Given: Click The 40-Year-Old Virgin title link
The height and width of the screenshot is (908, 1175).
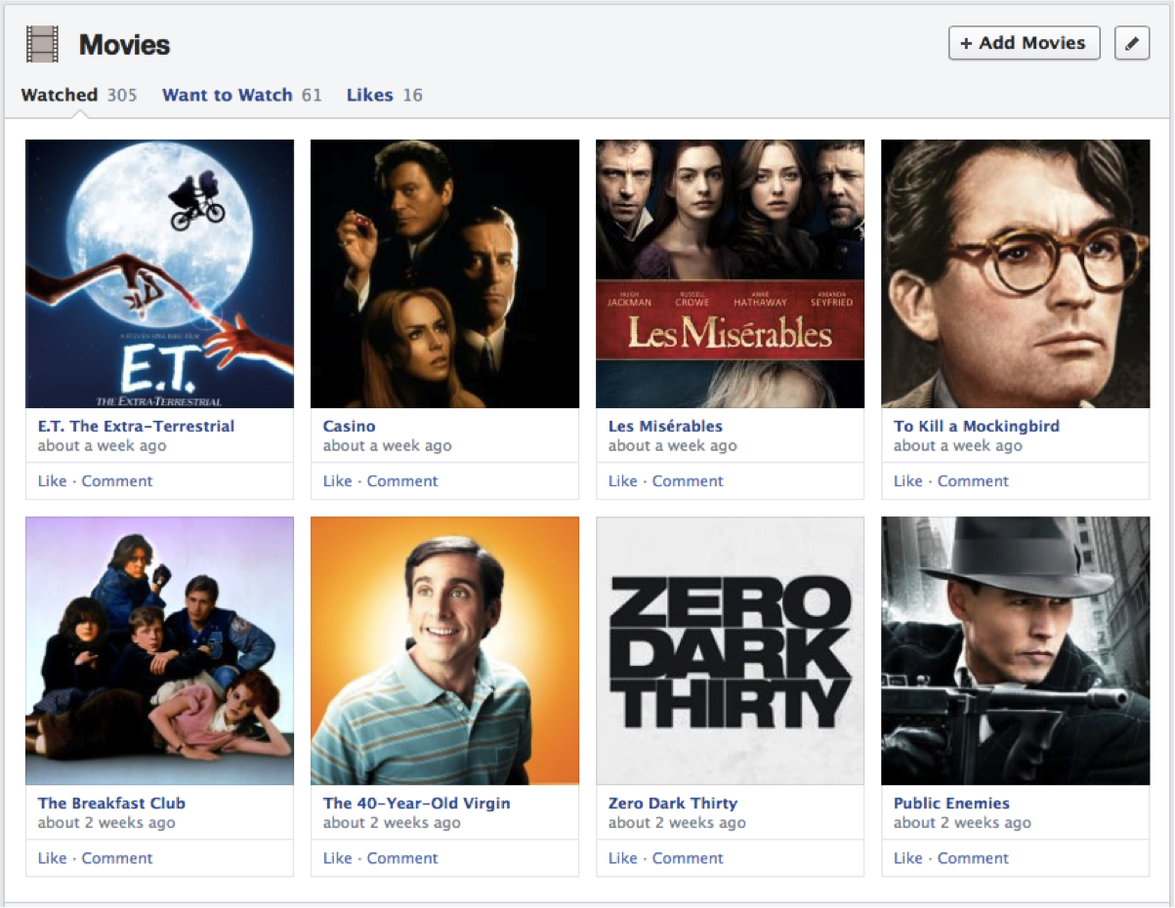Looking at the screenshot, I should pyautogui.click(x=416, y=803).
